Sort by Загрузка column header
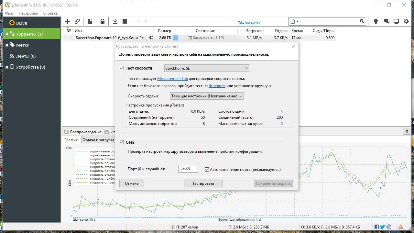Screen dimensions: 414x233 [250, 31]
